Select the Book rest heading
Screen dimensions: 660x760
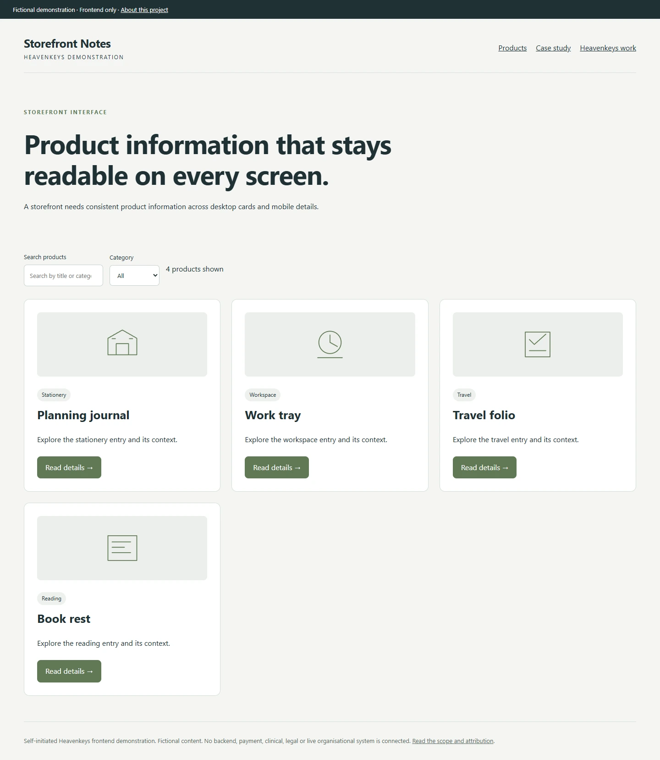(x=64, y=619)
